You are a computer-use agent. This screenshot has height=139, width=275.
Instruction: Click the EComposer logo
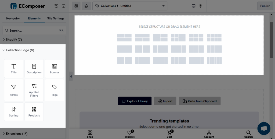(x=28, y=6)
